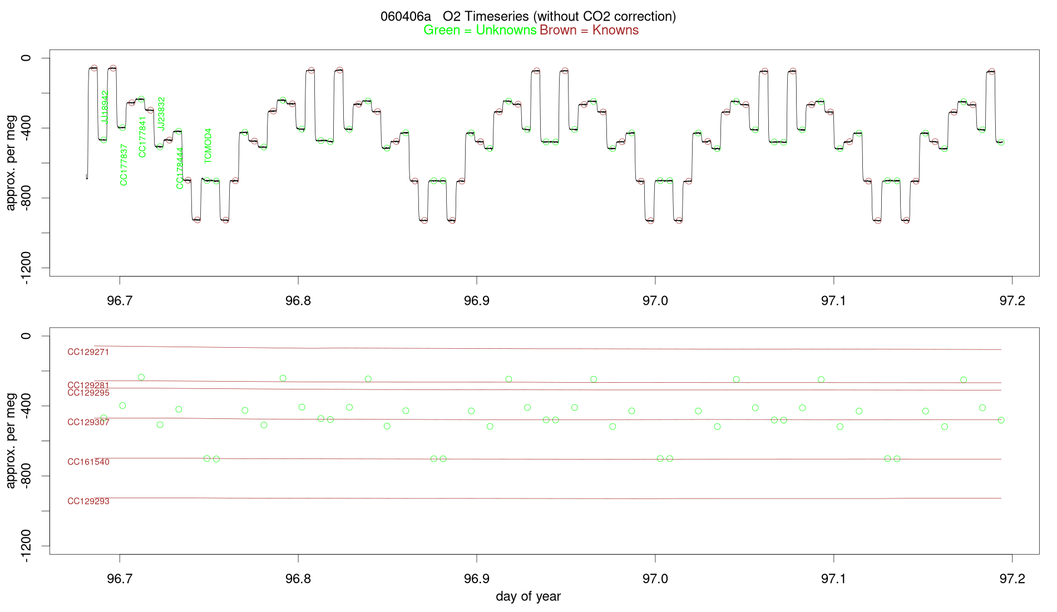Viewport: 1057px width, 612px height.
Task: Click the green TCMOD4 sample label
Action: (208, 146)
